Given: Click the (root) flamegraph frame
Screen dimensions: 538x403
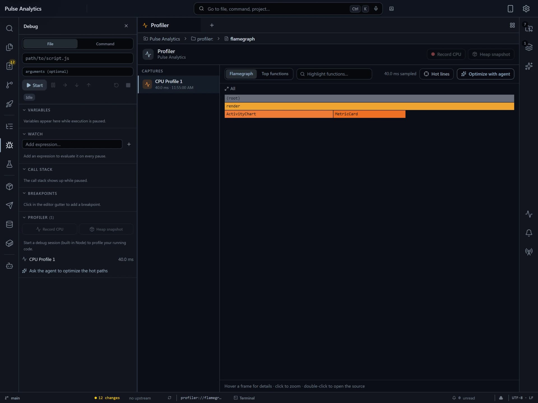Looking at the screenshot, I should point(369,98).
